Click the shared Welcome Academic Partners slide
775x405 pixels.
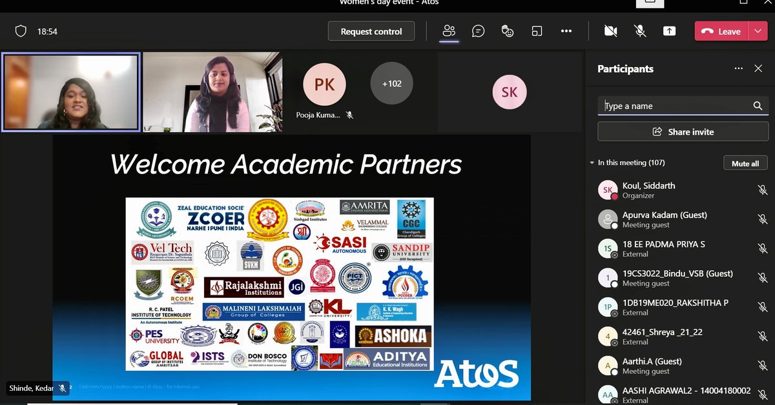coord(292,268)
